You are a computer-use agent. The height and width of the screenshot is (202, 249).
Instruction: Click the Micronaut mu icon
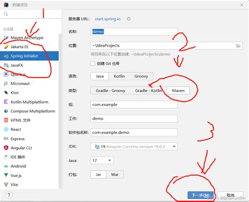tap(6, 83)
